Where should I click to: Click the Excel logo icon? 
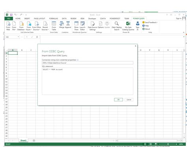coord(7,15)
